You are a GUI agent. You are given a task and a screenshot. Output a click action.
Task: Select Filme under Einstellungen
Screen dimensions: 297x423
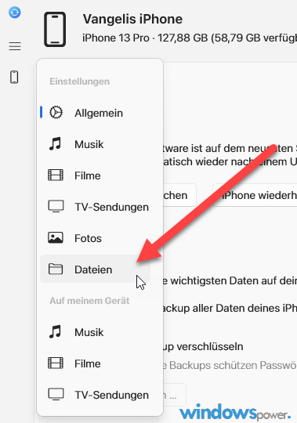95,175
